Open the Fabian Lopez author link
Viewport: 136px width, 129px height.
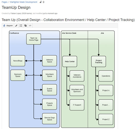point(21,13)
